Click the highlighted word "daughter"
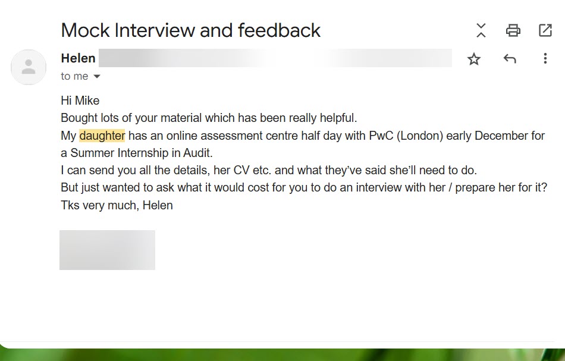The image size is (565, 361). (102, 136)
